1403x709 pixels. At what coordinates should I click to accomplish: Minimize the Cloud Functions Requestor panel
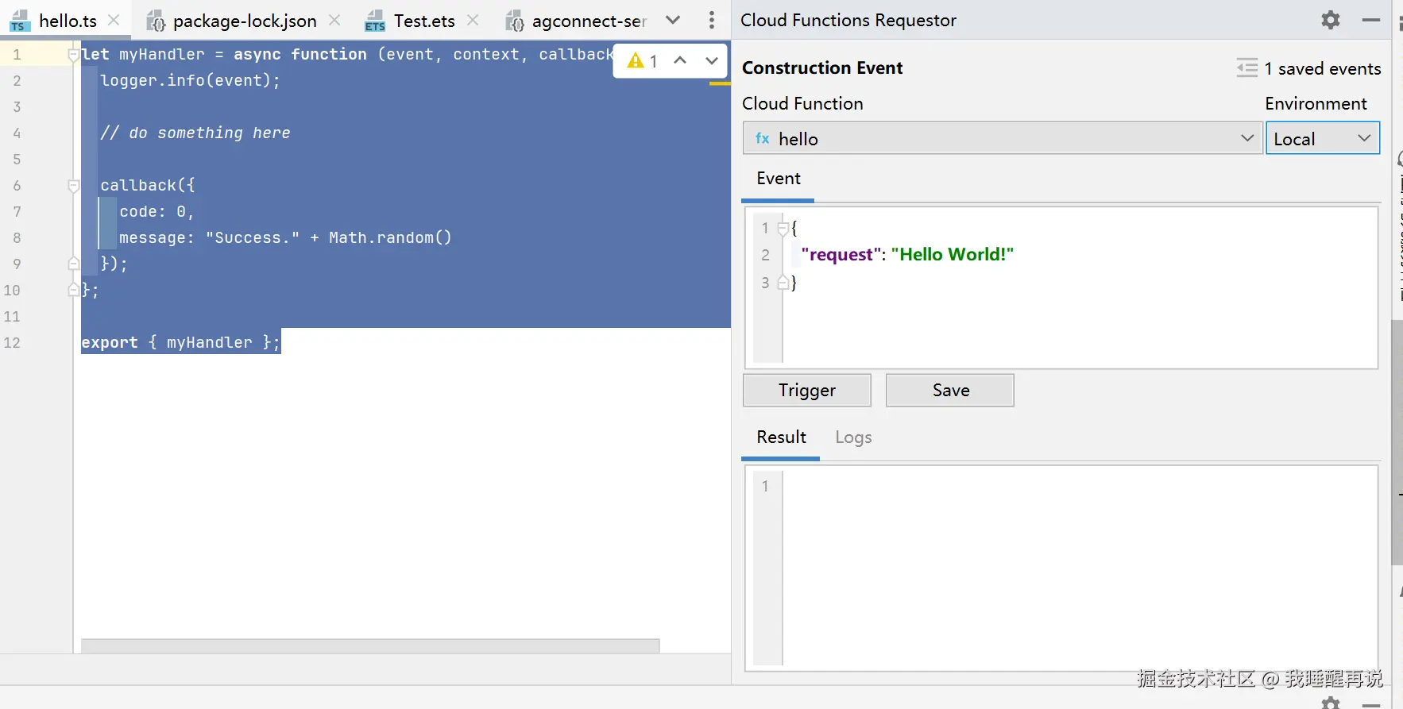point(1370,20)
